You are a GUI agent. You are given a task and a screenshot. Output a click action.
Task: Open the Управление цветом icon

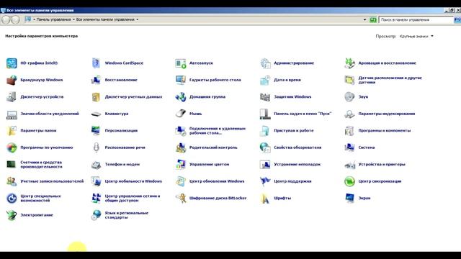point(181,165)
